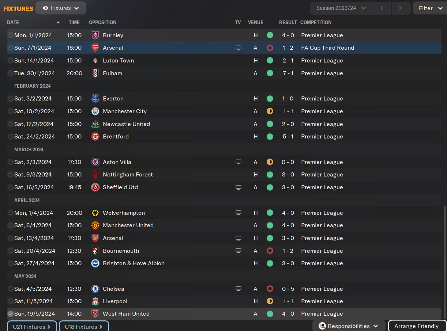Open the Responsibilities menu

coord(349,326)
